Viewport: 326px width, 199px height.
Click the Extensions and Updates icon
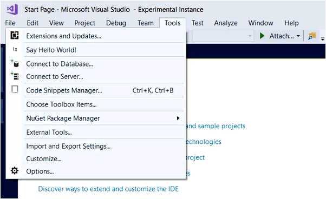click(x=15, y=36)
